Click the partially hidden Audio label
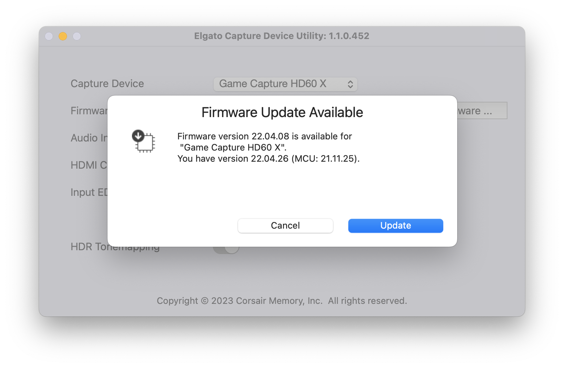This screenshot has height=368, width=564. pyautogui.click(x=89, y=138)
